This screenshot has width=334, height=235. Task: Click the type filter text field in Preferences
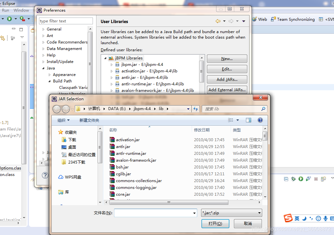[x=66, y=21]
